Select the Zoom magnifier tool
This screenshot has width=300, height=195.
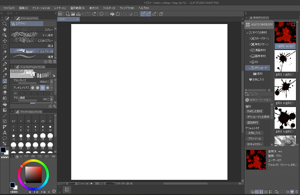(x=4, y=23)
